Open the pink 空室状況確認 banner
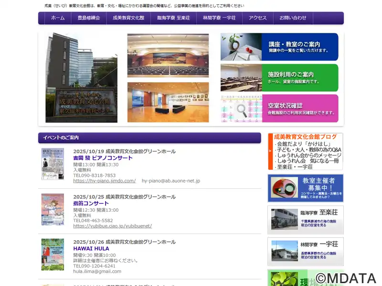Viewport: 382px width, 286px height. pos(279,108)
